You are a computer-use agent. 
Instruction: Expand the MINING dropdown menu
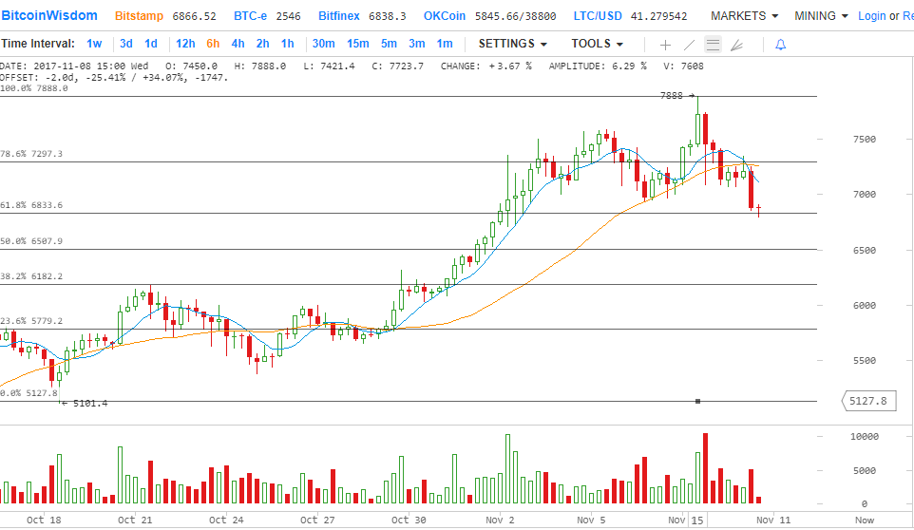point(821,16)
